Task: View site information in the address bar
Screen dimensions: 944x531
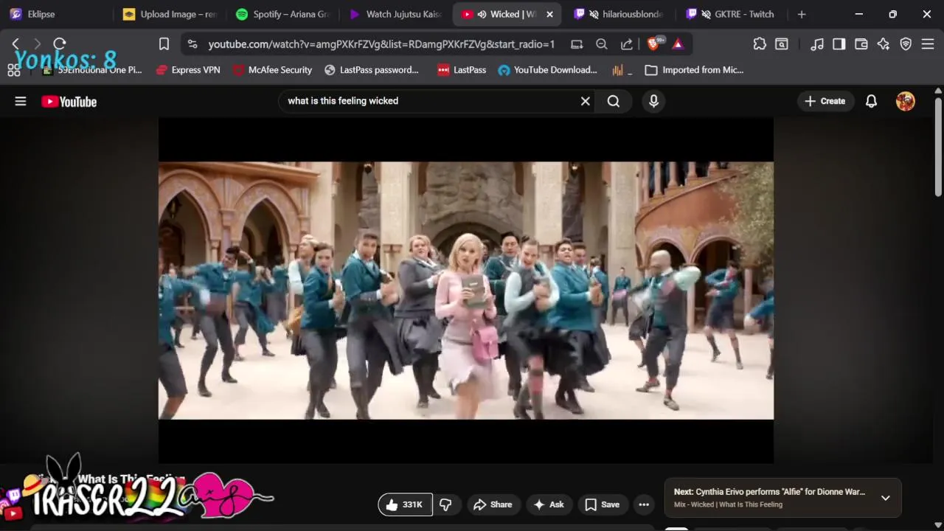Action: [192, 44]
